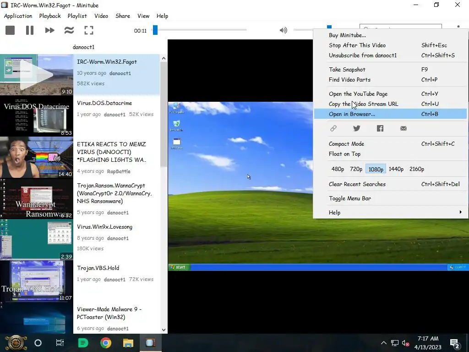Open IRC-Worm.Win32.Fagot thumbnail
Screen dimensions: 469x352
[37, 75]
